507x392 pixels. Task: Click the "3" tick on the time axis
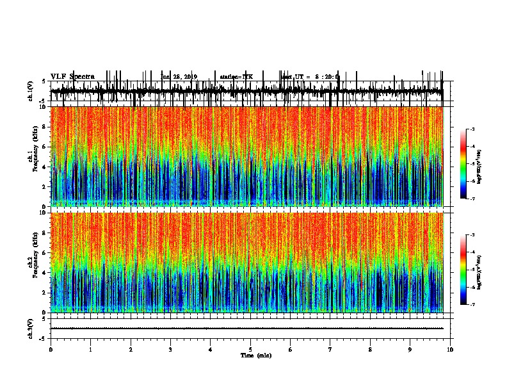[170, 350]
